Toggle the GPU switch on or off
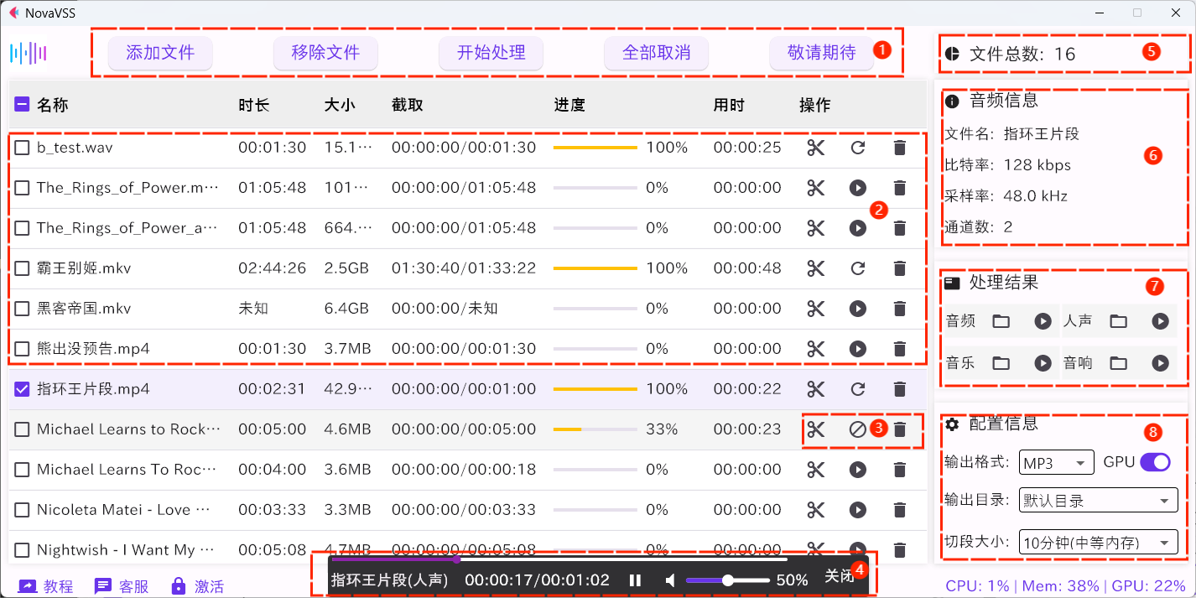This screenshot has width=1196, height=598. tap(1155, 462)
